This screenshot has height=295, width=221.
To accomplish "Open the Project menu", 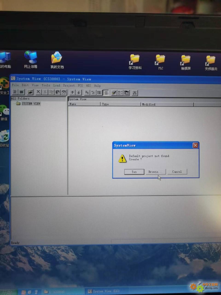I will [69, 85].
